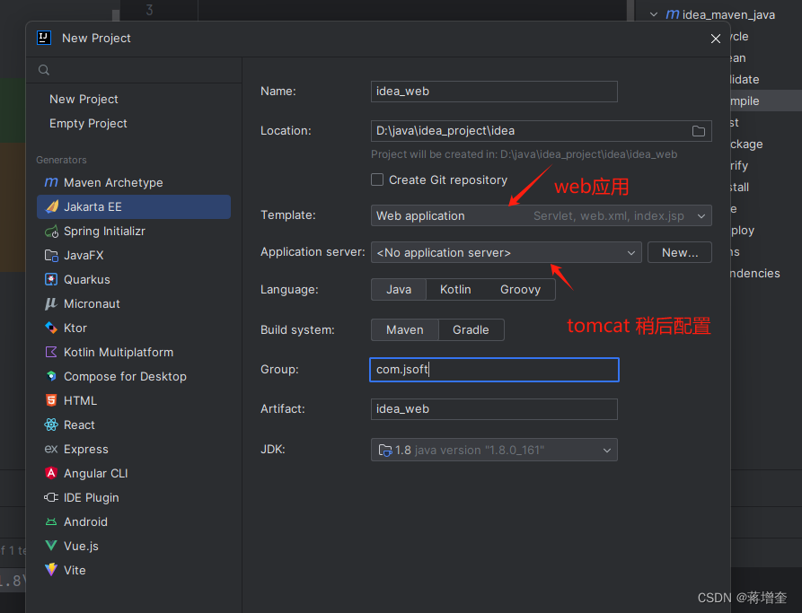Select the Vite list item
Viewport: 802px width, 613px height.
point(134,570)
